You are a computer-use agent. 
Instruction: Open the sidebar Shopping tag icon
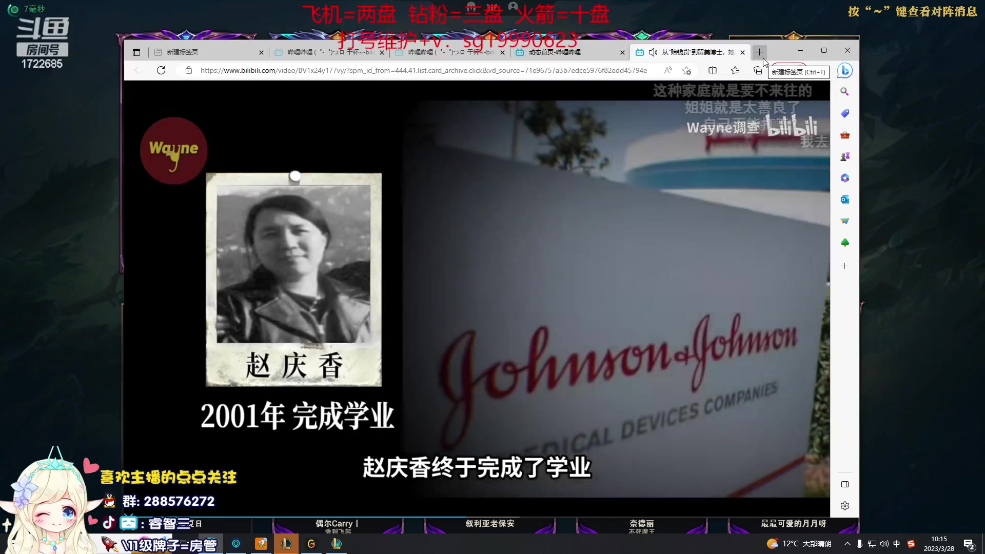click(844, 113)
